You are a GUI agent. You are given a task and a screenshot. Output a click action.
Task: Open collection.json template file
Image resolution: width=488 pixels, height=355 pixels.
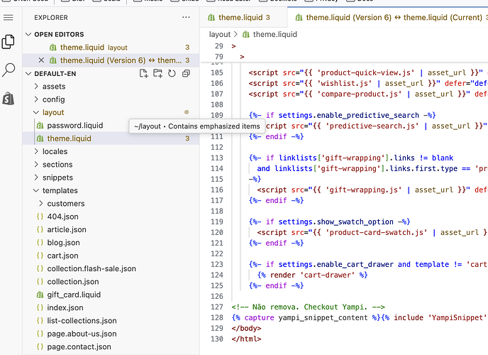click(x=111, y=281)
